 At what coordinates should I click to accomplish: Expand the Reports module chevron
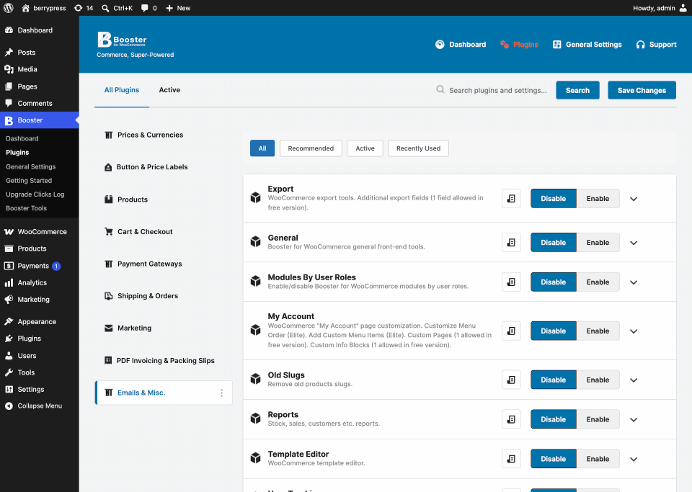point(634,420)
